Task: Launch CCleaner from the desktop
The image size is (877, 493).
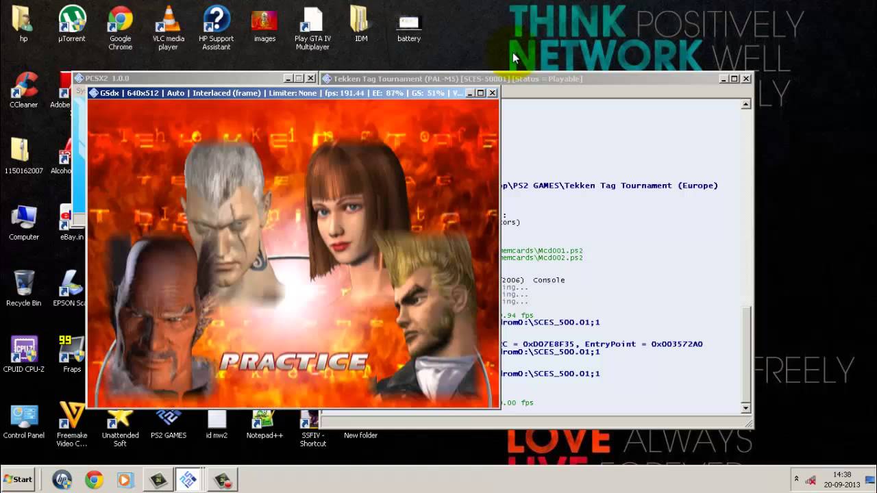Action: click(23, 90)
